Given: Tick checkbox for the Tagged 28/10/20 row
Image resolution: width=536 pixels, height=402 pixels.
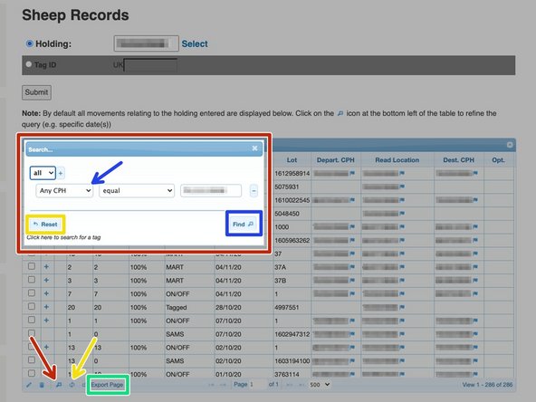Looking at the screenshot, I should [x=32, y=306].
